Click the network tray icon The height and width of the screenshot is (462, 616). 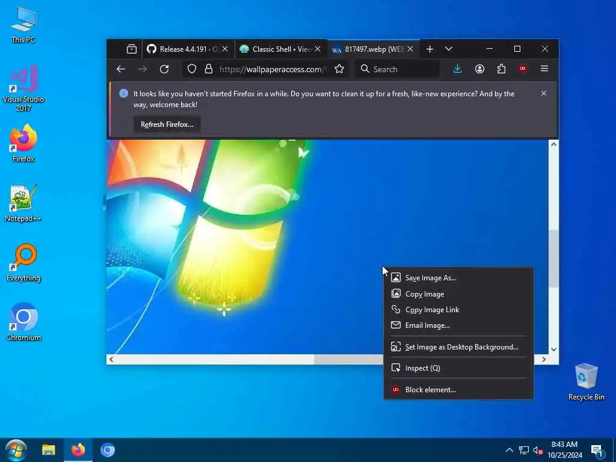click(x=524, y=450)
